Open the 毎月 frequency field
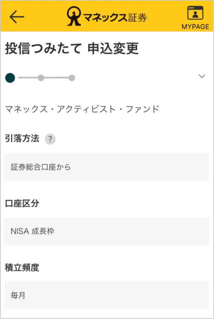 pos(107,295)
